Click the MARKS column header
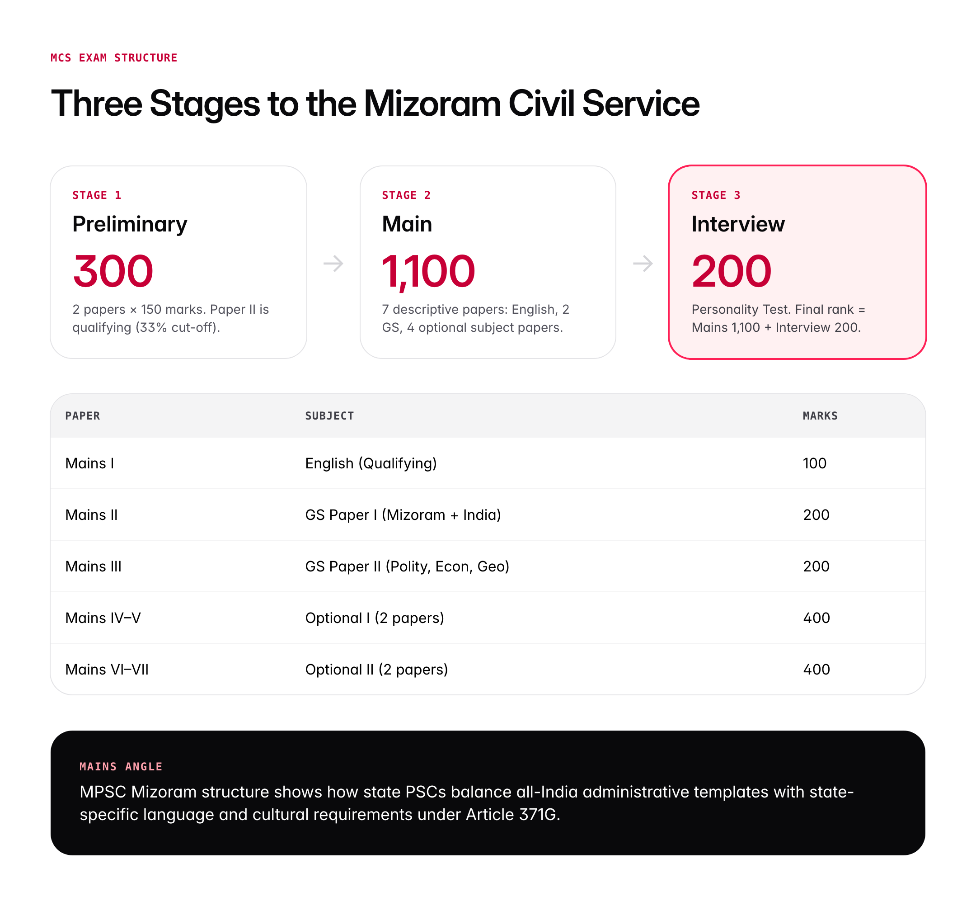976x906 pixels. coord(820,416)
